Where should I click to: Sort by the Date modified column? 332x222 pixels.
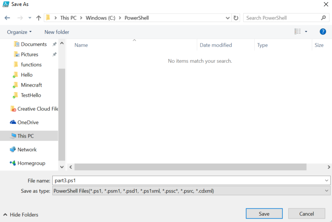[216, 45]
